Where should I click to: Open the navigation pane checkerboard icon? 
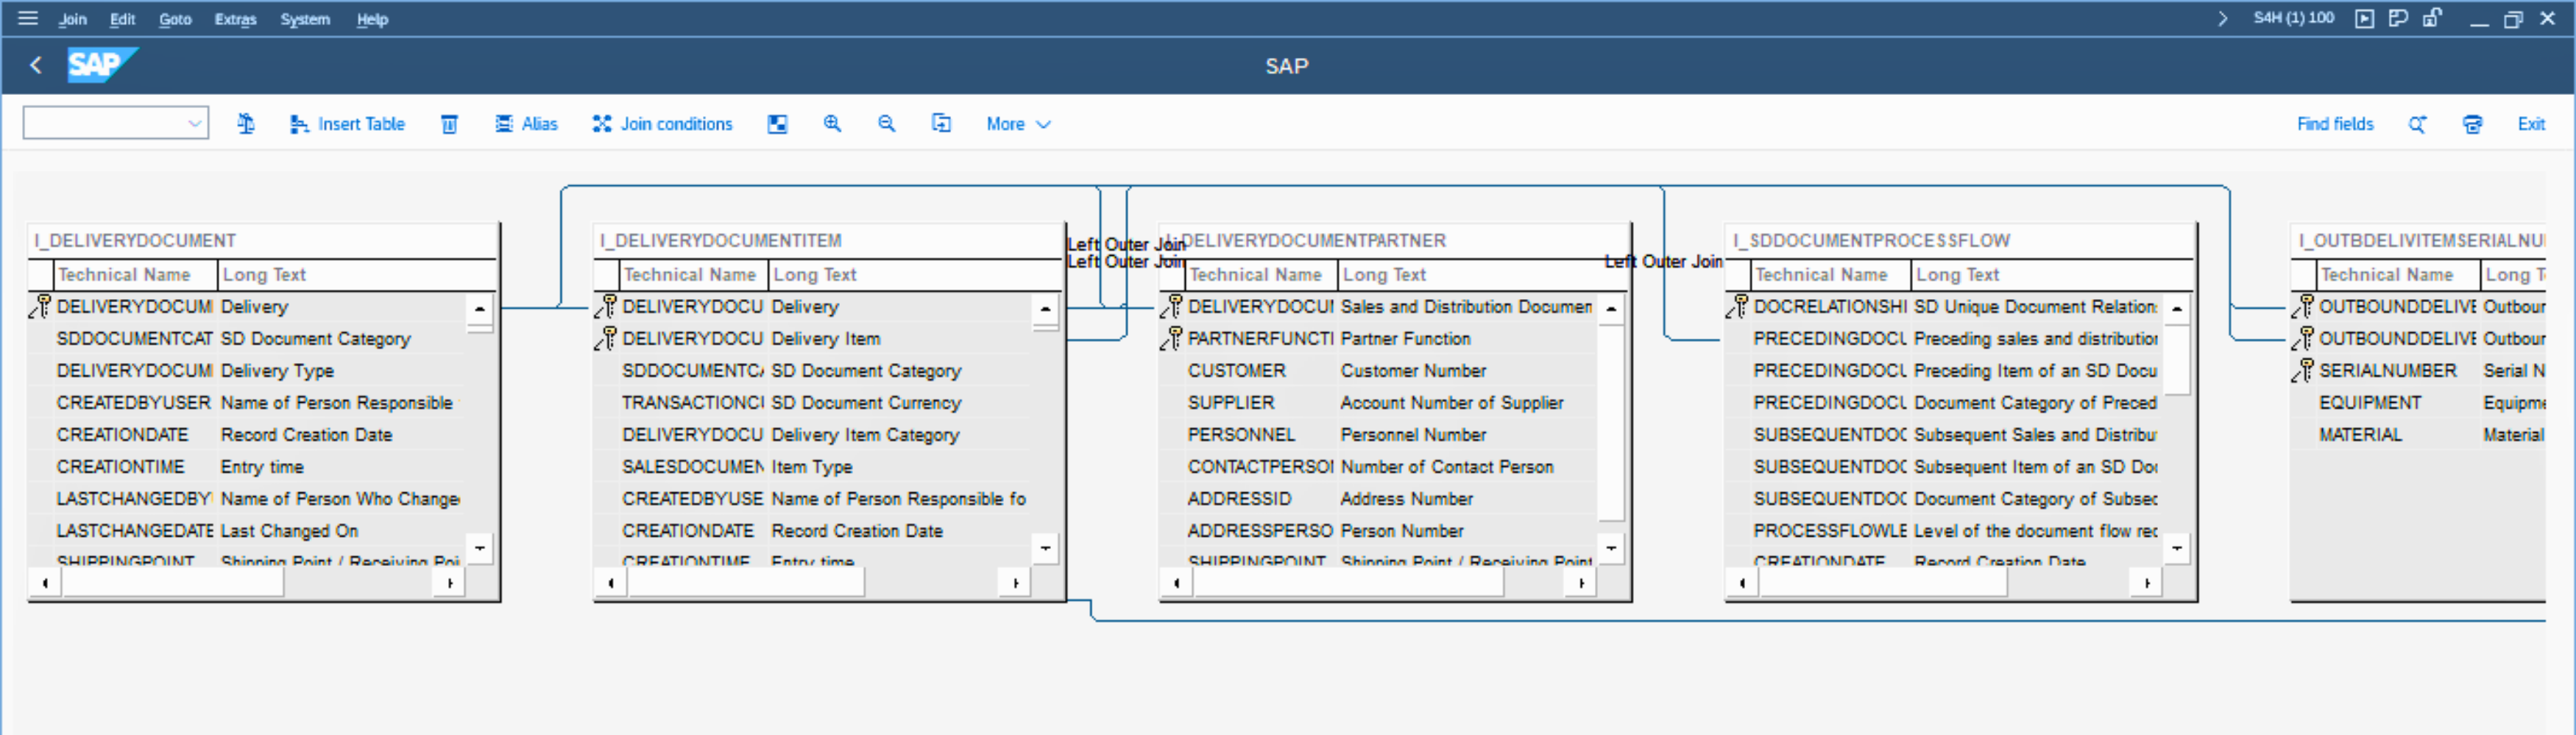click(777, 123)
